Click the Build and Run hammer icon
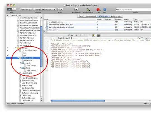 click(x=88, y=10)
